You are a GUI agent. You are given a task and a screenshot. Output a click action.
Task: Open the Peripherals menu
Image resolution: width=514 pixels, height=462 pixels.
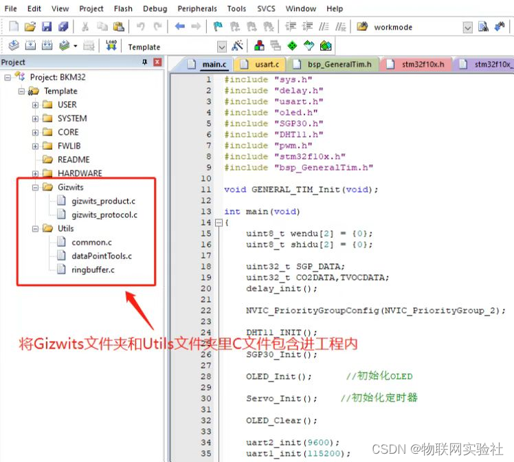pyautogui.click(x=197, y=9)
